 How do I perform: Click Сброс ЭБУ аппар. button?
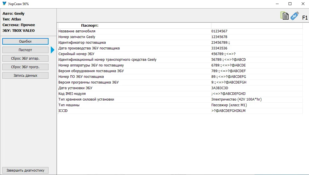click(25, 59)
